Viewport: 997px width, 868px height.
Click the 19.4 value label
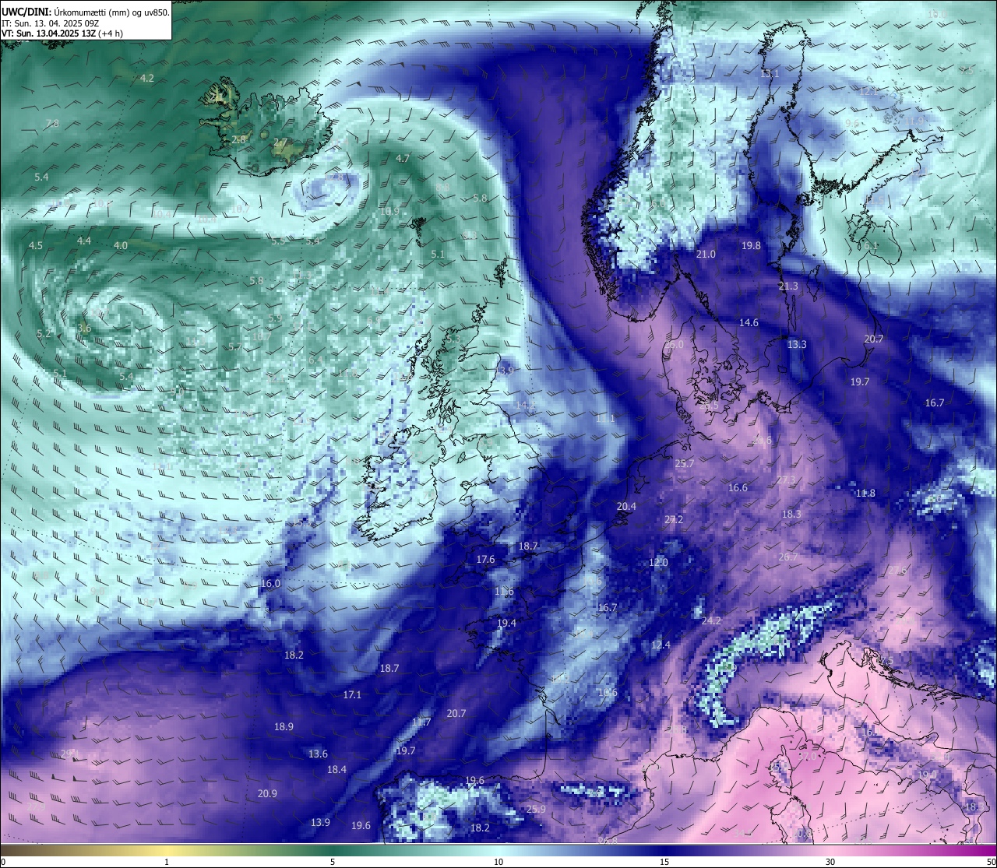point(506,623)
